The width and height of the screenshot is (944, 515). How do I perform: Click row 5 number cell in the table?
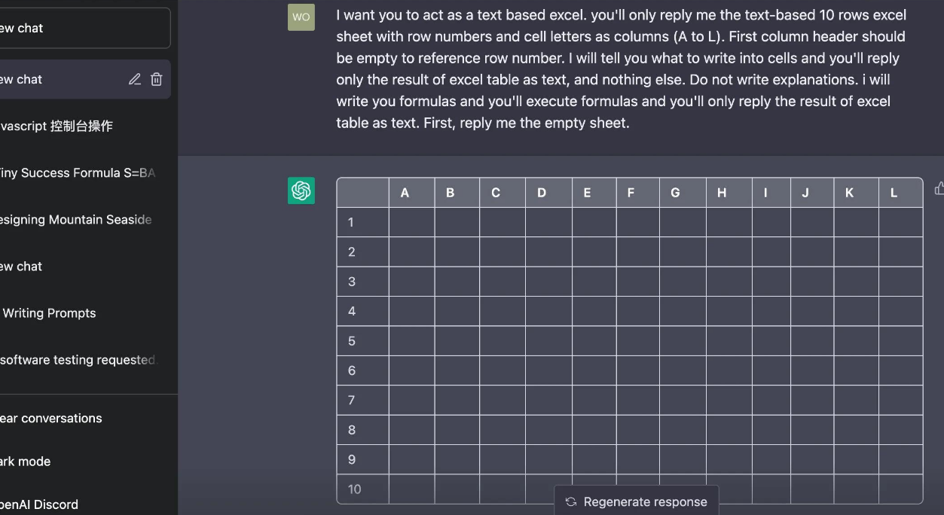point(352,341)
